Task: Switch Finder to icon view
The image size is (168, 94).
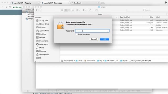Action: point(62,10)
